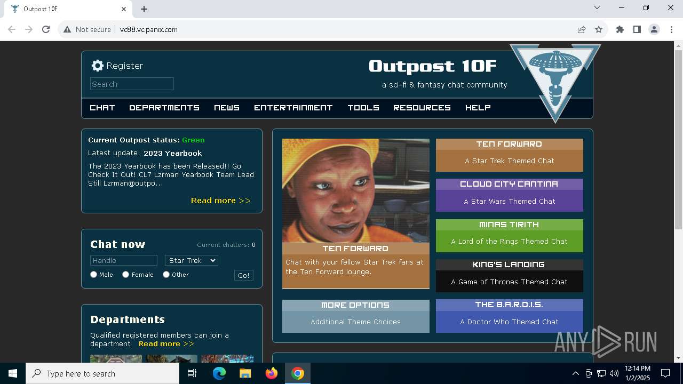
Task: Open Task View on taskbar
Action: click(192, 373)
